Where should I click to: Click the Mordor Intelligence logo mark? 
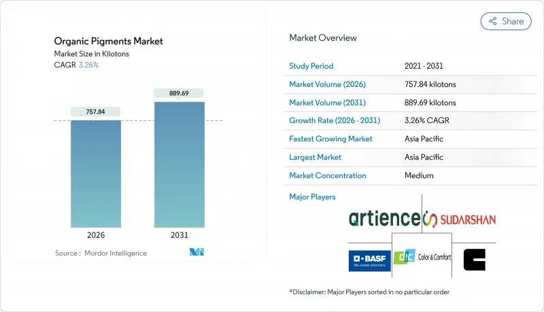coord(197,252)
